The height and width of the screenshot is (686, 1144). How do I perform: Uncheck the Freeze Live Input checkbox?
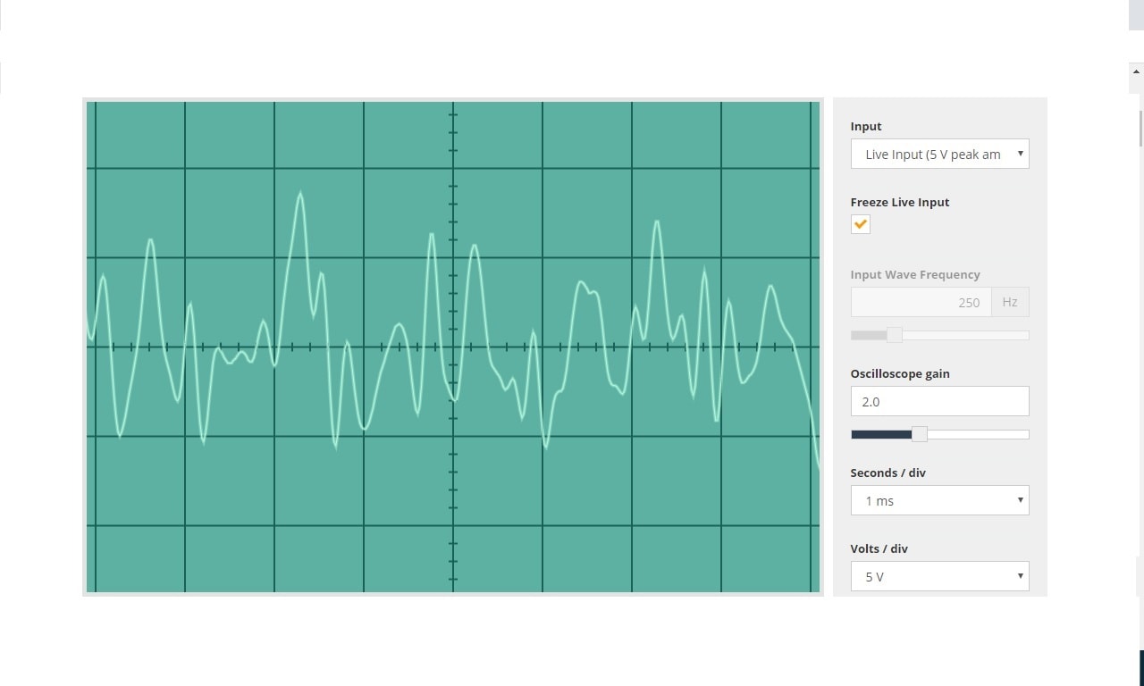861,224
